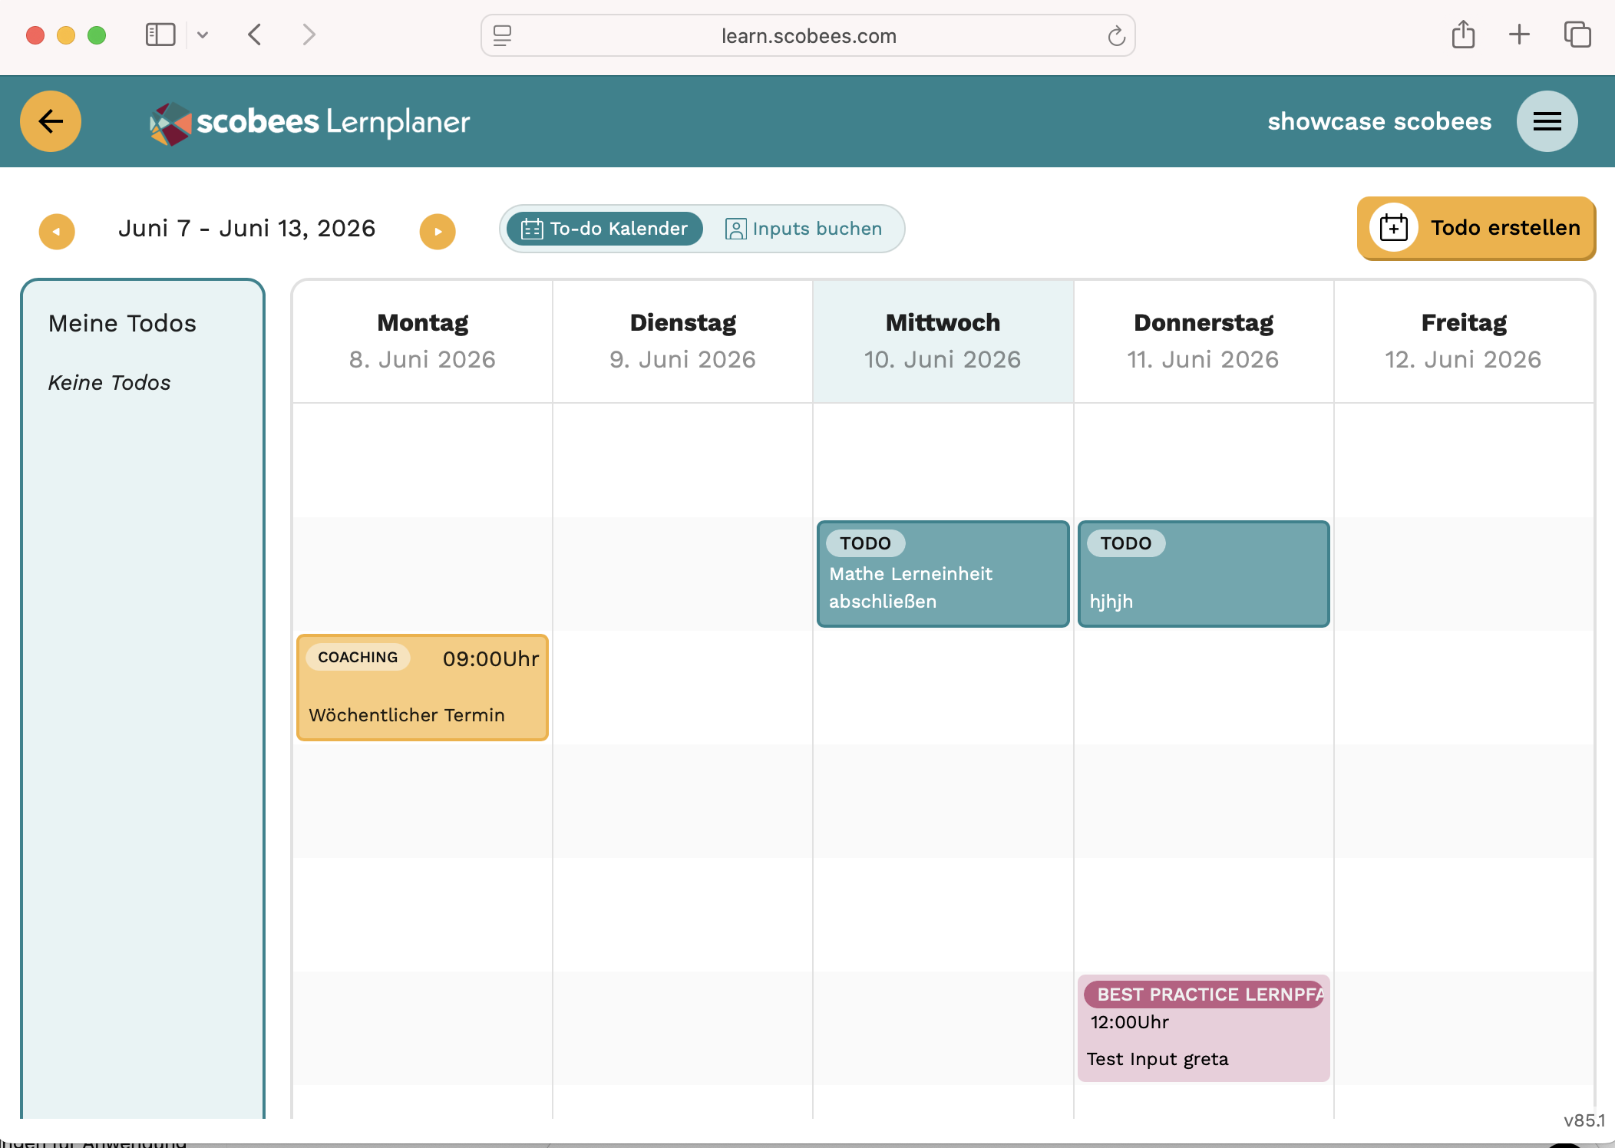Click the Meine Todos heading
The image size is (1615, 1148).
[x=122, y=323]
